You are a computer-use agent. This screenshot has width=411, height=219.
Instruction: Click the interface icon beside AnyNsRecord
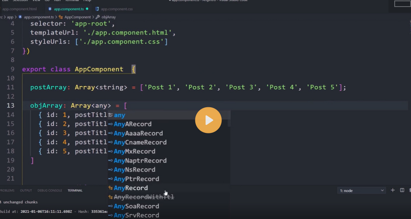[111, 170]
